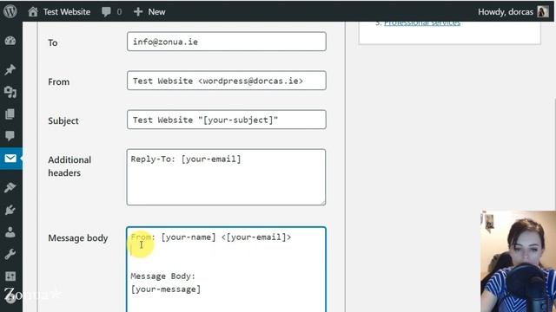
Task: Click the Subject field
Action: [x=226, y=120]
